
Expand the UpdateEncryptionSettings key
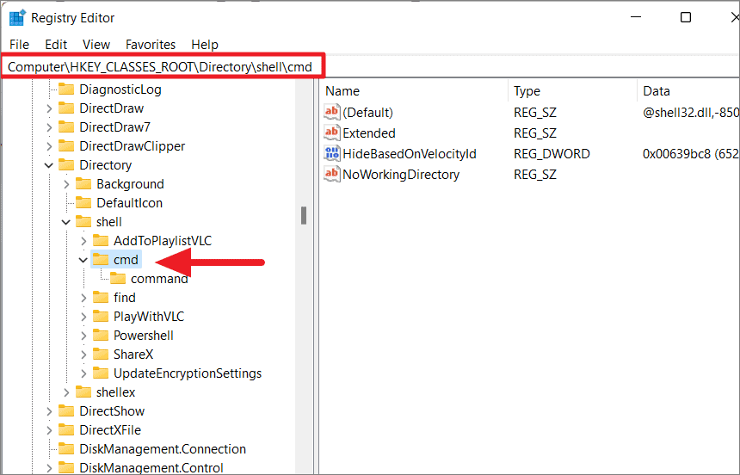(x=83, y=373)
